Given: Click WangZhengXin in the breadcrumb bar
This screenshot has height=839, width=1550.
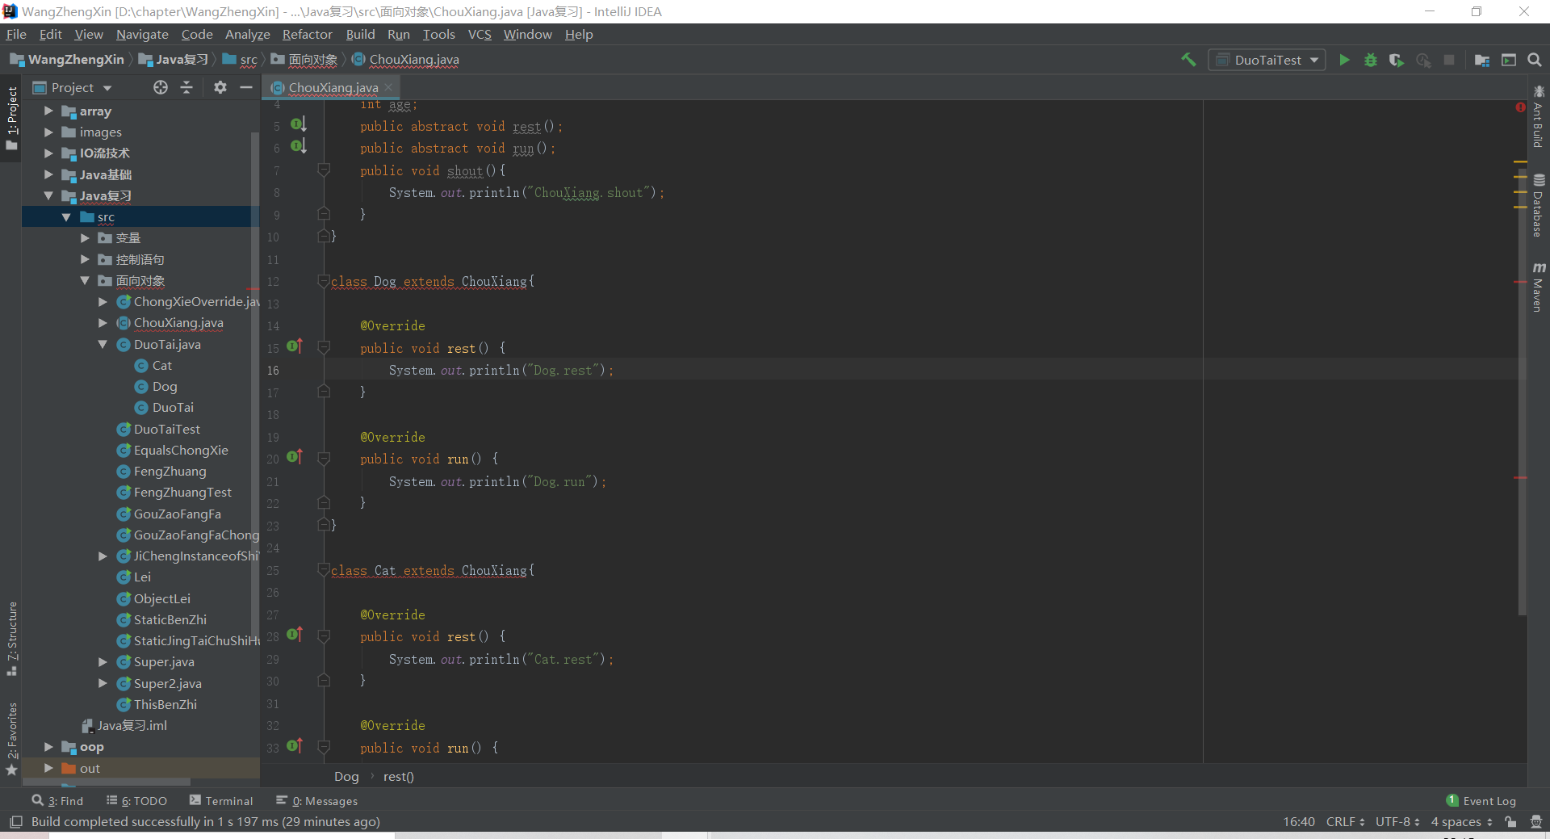Looking at the screenshot, I should tap(67, 60).
